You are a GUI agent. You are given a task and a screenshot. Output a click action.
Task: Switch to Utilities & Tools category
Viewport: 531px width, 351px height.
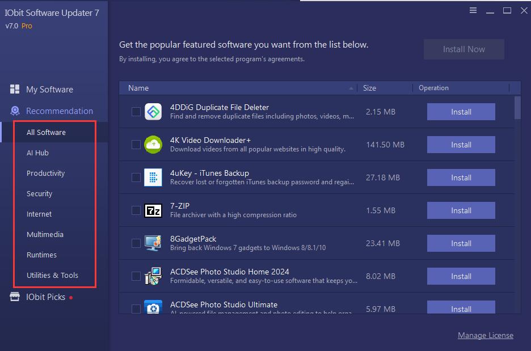coord(53,275)
